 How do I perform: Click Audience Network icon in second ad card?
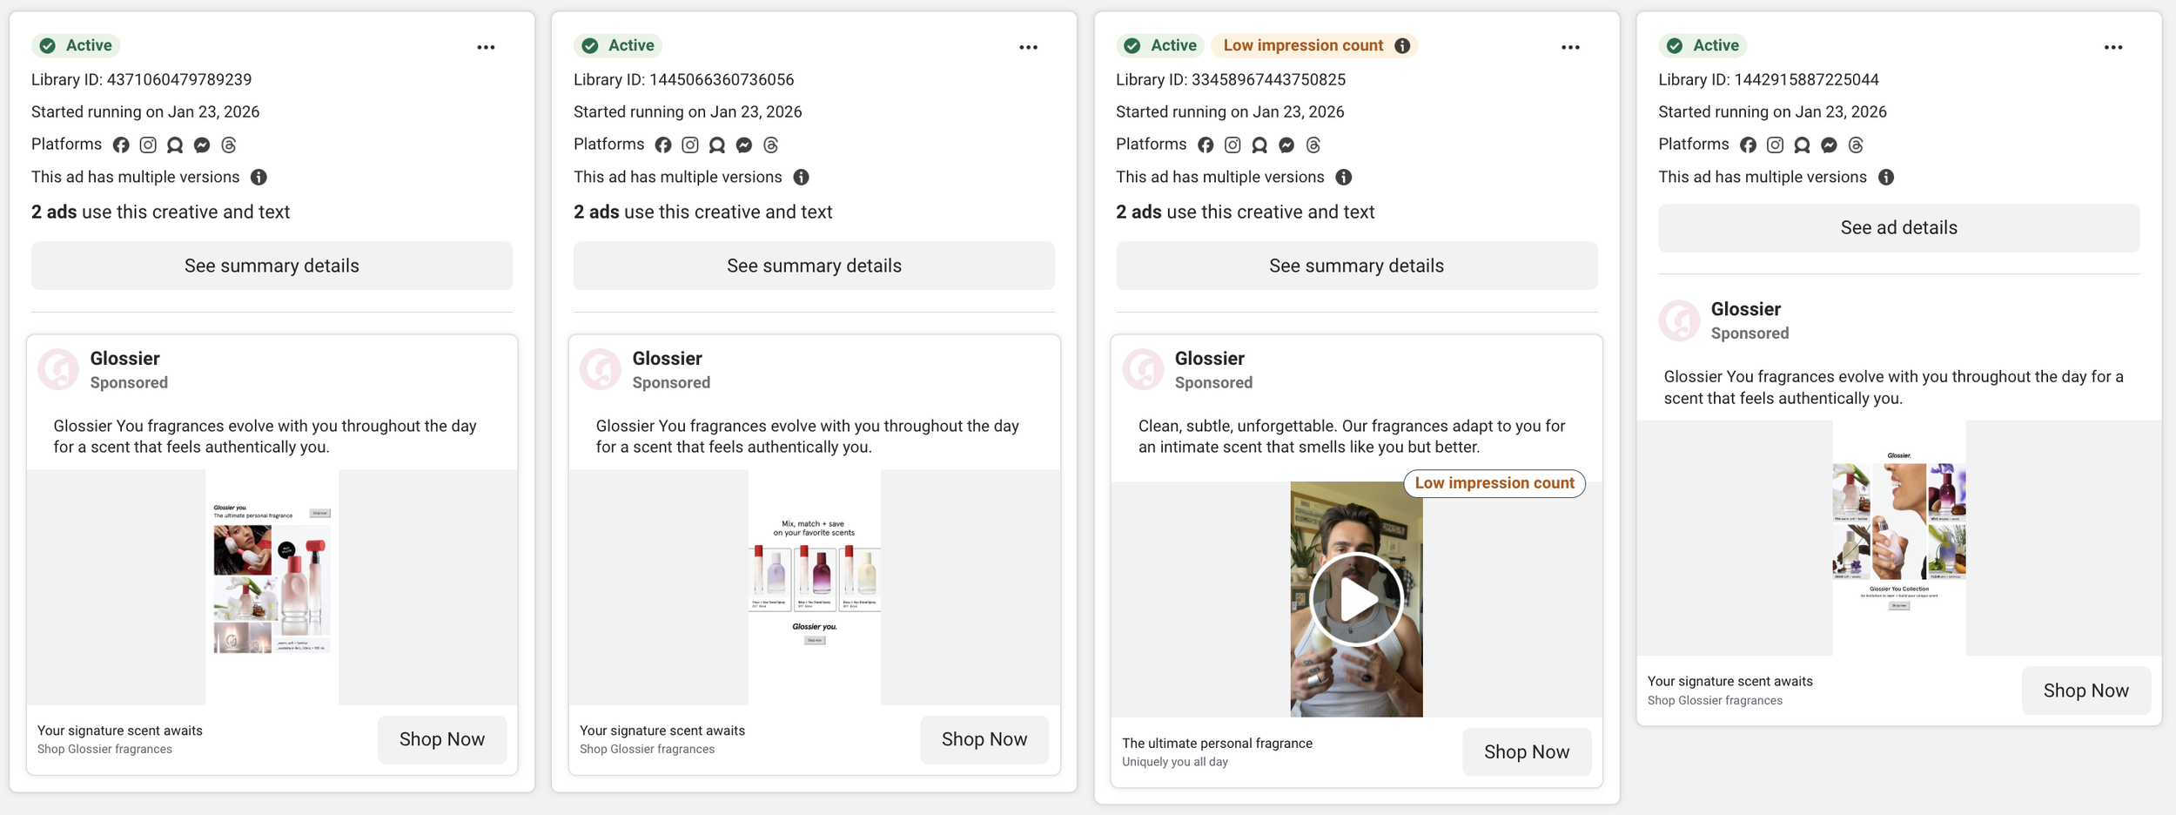coord(717,145)
